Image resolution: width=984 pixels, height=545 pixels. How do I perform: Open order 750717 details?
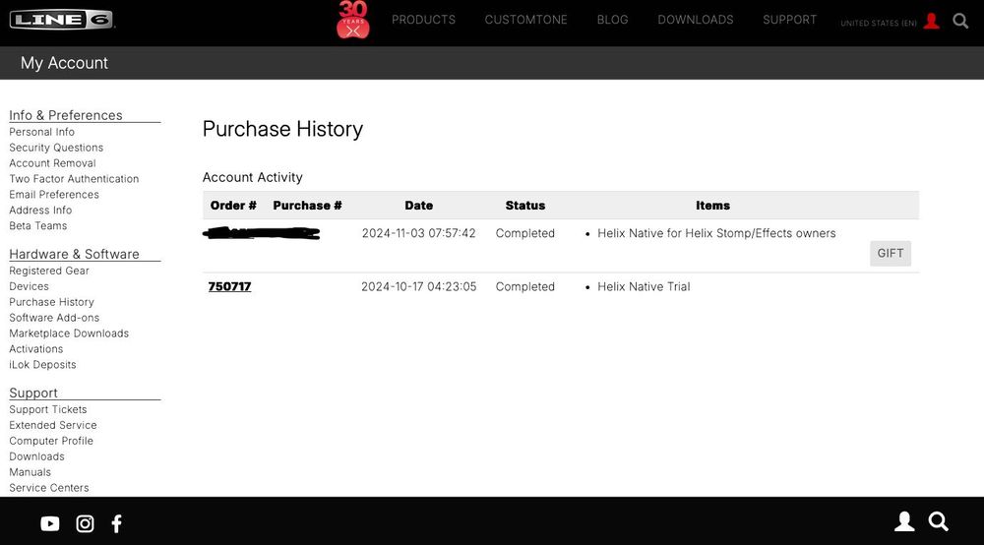tap(229, 286)
